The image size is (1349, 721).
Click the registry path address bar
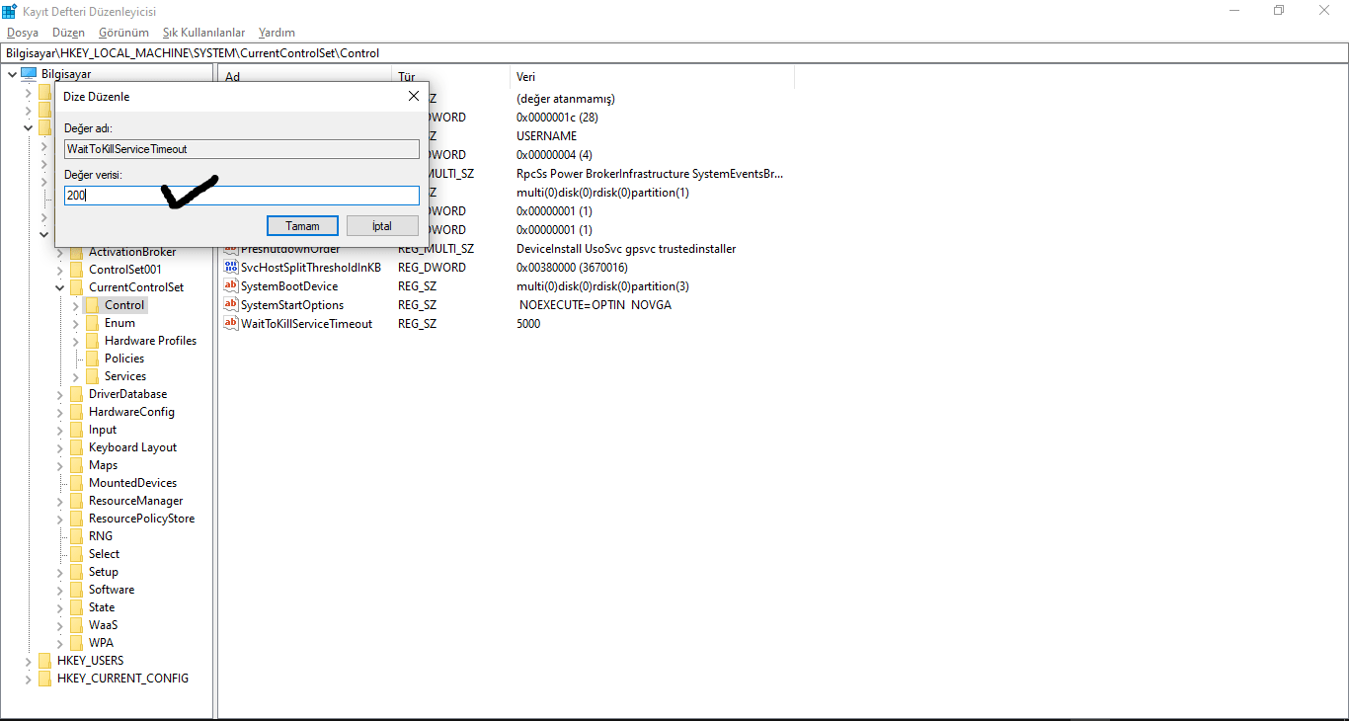coord(674,53)
